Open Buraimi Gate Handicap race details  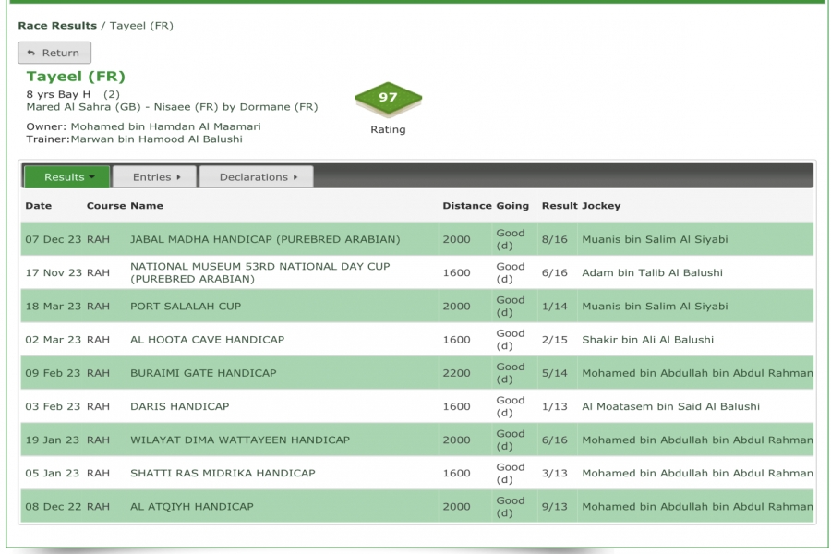(203, 373)
